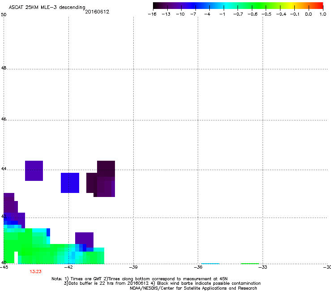Click the colorbar label 0.0
Image resolution: width=331 pixels, height=291 pixels.
(x=309, y=14)
